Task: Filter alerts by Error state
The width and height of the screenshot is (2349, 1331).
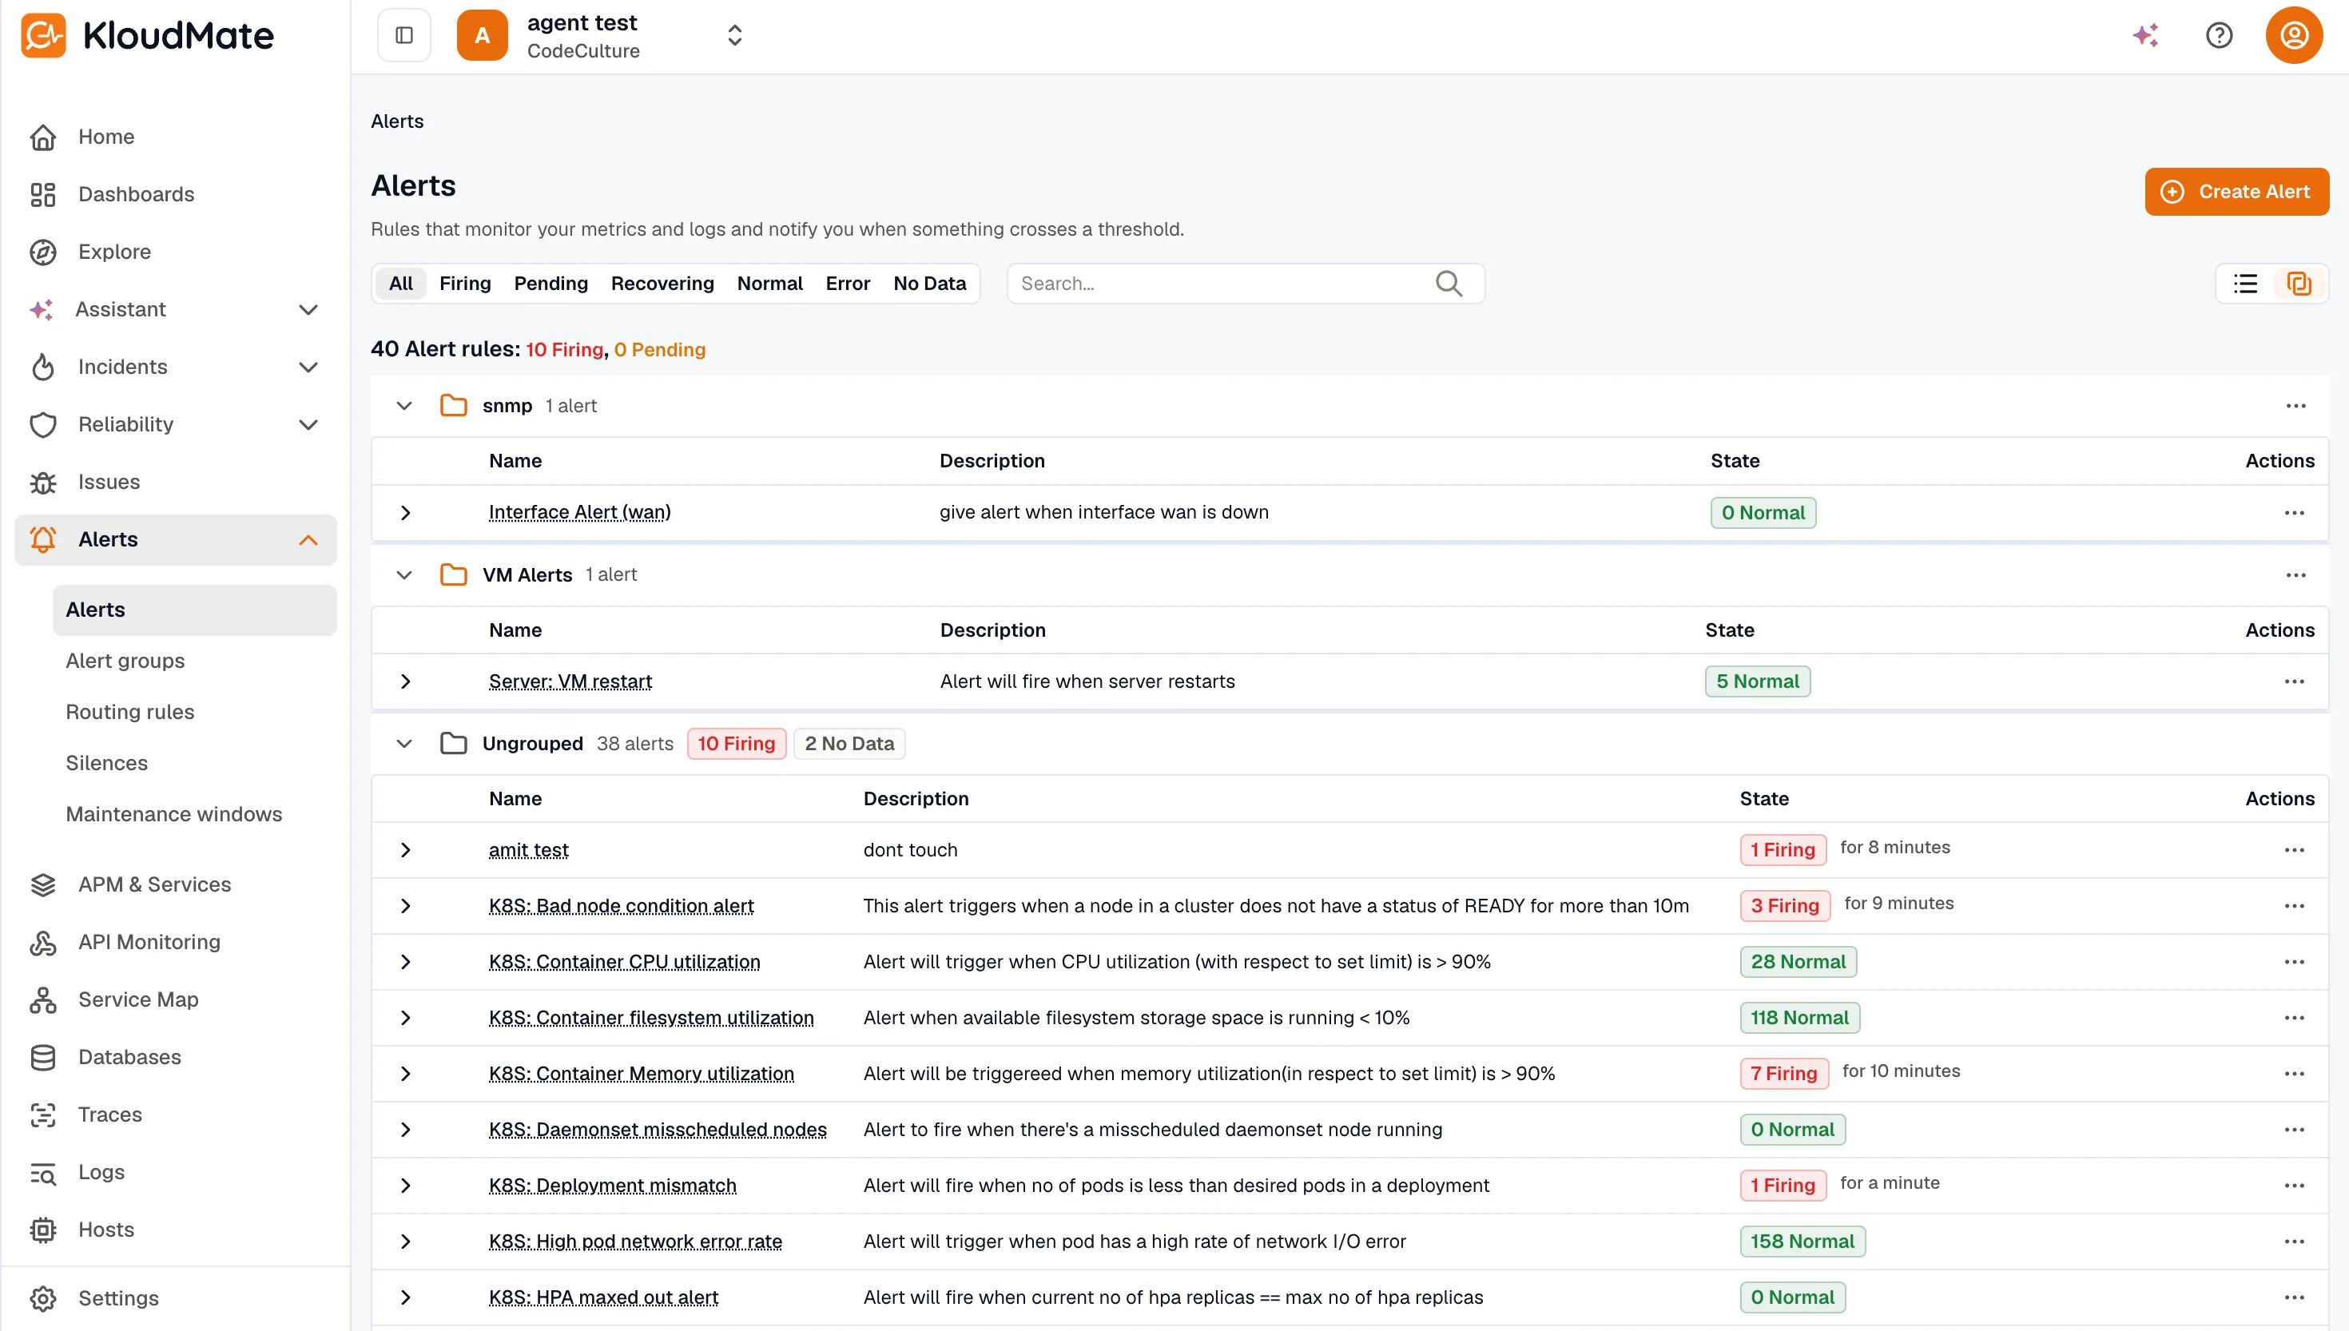Action: pos(847,284)
